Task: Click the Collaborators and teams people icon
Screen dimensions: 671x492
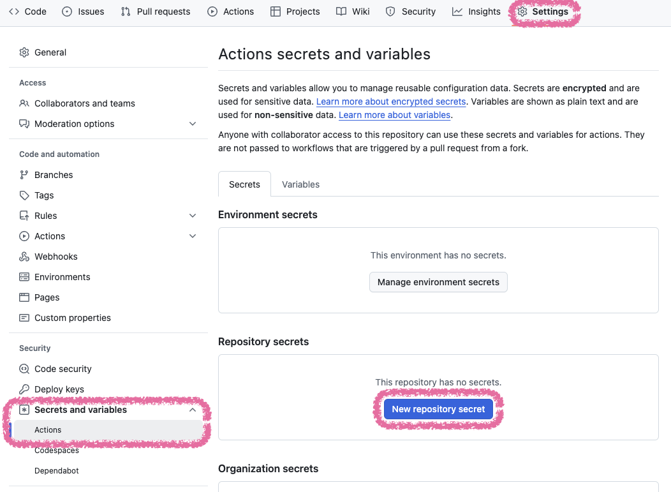Action: point(24,103)
